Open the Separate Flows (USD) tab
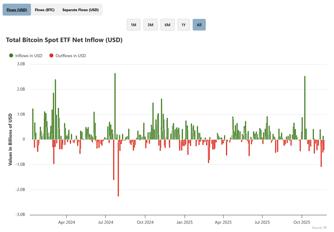This screenshot has height=232, width=334. (80, 10)
